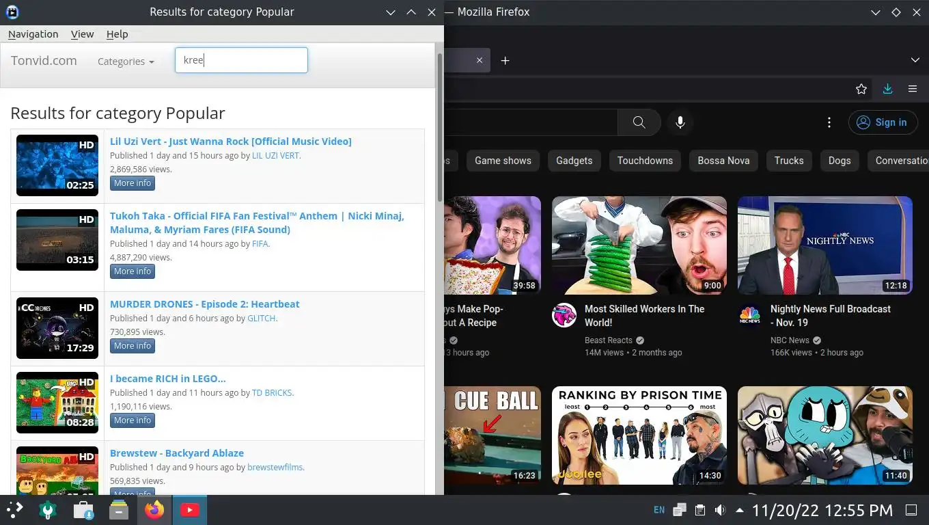The image size is (929, 525).
Task: Open the software store icon in taskbar
Action: [83, 510]
